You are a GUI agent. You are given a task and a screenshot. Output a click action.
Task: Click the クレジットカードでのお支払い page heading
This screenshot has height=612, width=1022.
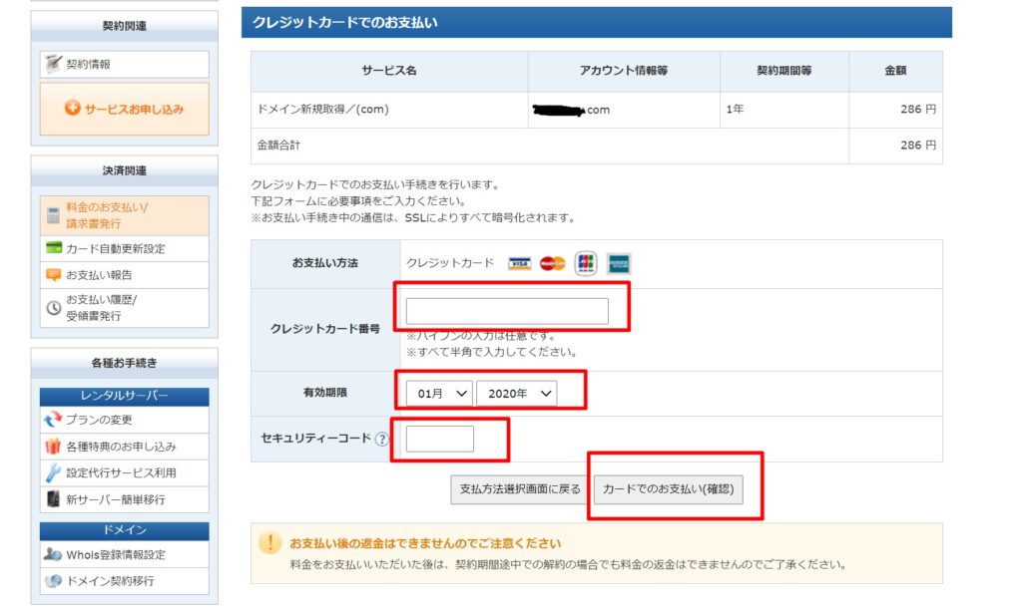[344, 23]
